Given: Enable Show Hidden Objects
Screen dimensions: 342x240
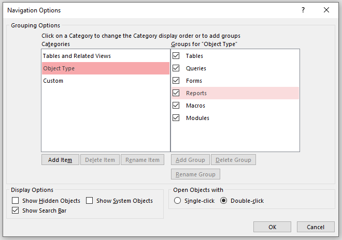Looking at the screenshot, I should click(x=15, y=200).
